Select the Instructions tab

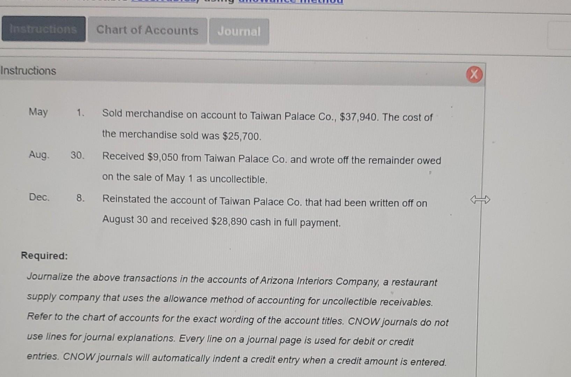pos(43,30)
